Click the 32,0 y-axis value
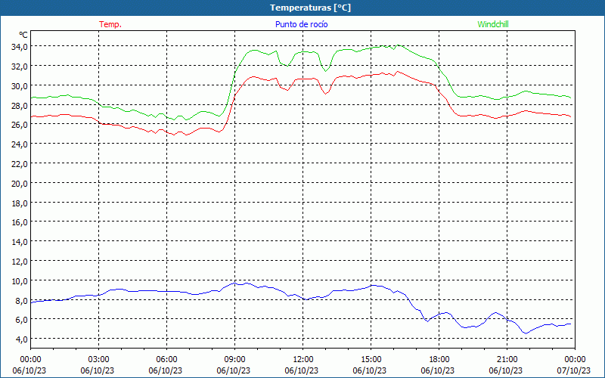Image resolution: width=605 pixels, height=378 pixels. (x=20, y=67)
